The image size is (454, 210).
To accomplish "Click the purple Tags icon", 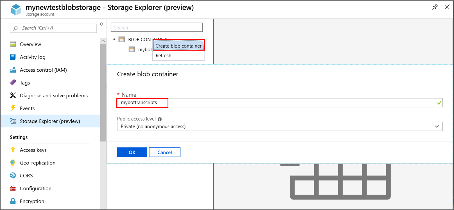I will (x=13, y=83).
